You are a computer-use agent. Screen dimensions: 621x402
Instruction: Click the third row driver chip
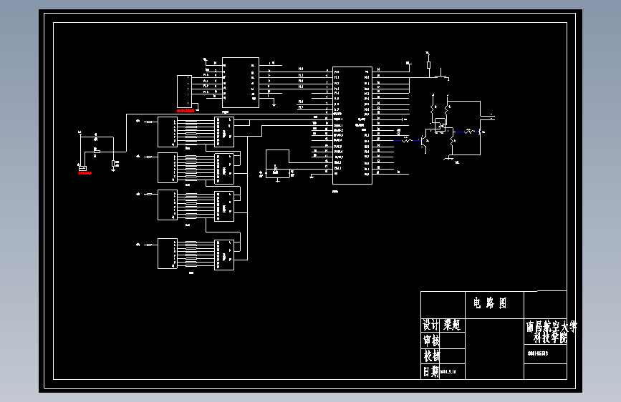click(x=224, y=206)
